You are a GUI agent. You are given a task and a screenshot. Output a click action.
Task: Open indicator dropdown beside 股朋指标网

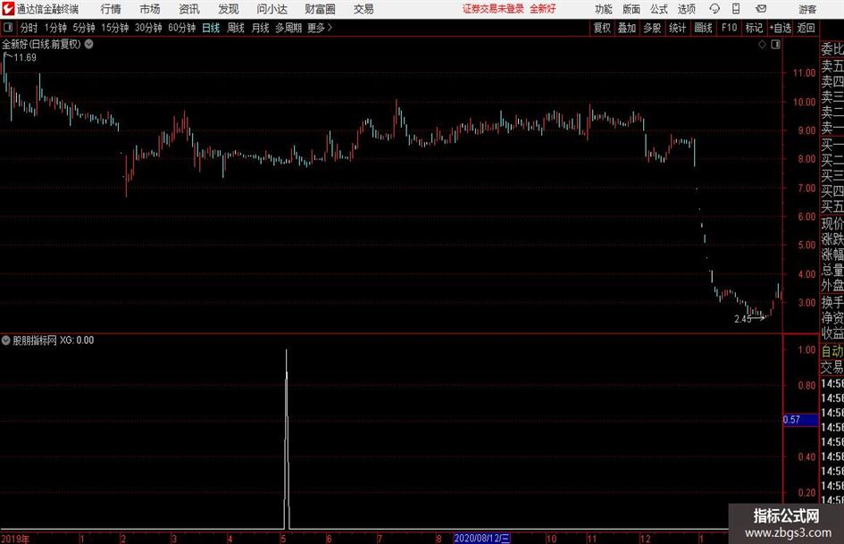(6, 340)
